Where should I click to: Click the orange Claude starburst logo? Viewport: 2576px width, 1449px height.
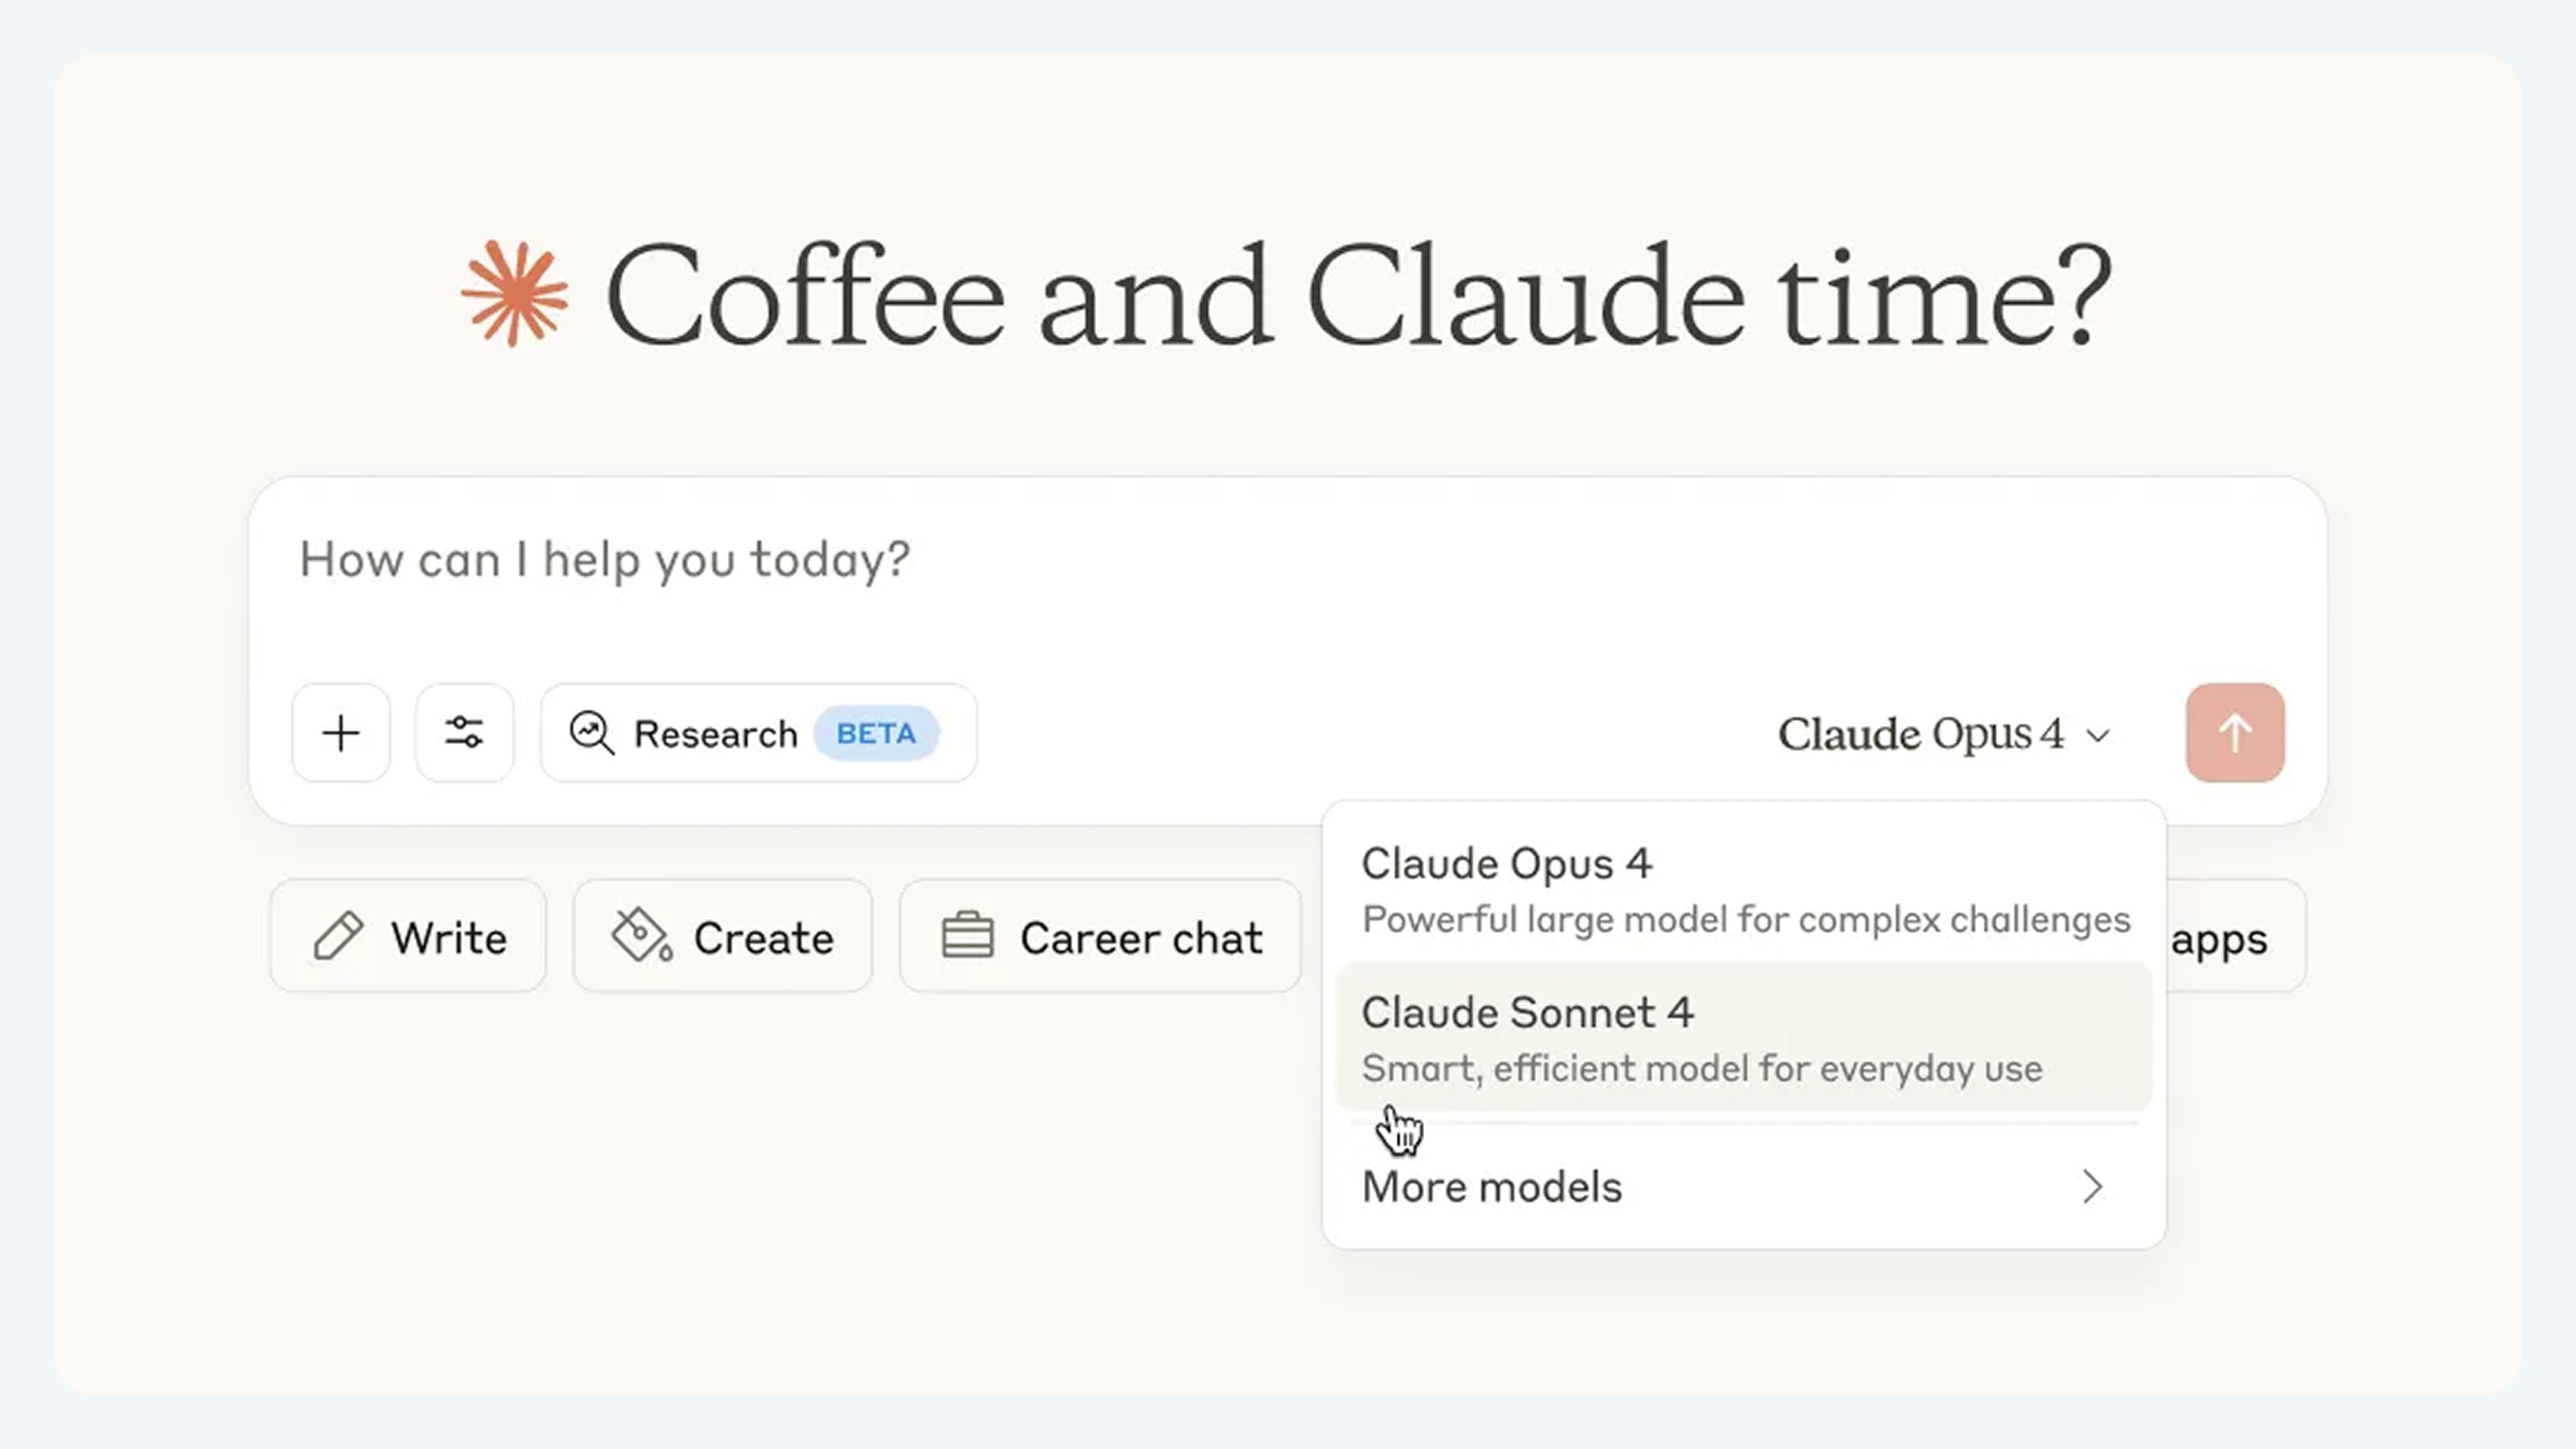click(x=515, y=294)
